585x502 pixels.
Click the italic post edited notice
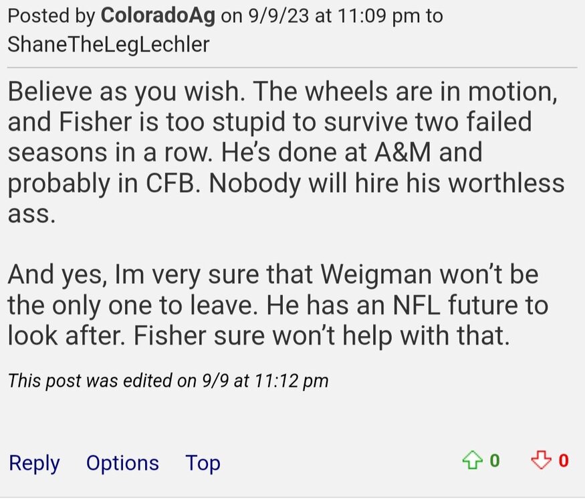(x=168, y=382)
